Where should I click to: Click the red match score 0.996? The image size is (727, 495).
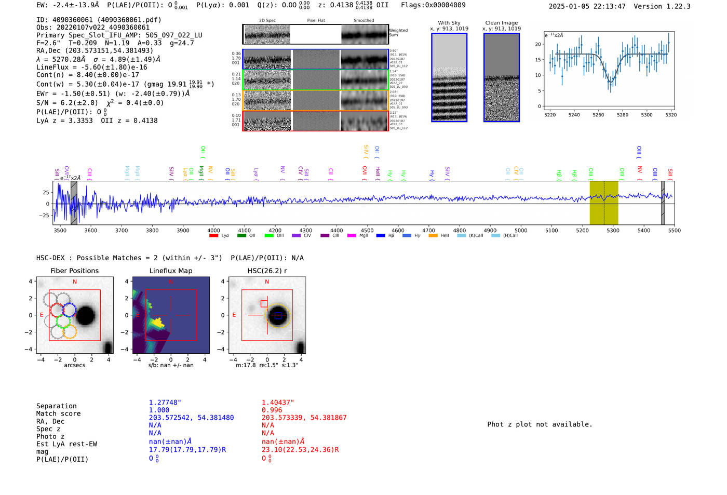(272, 410)
